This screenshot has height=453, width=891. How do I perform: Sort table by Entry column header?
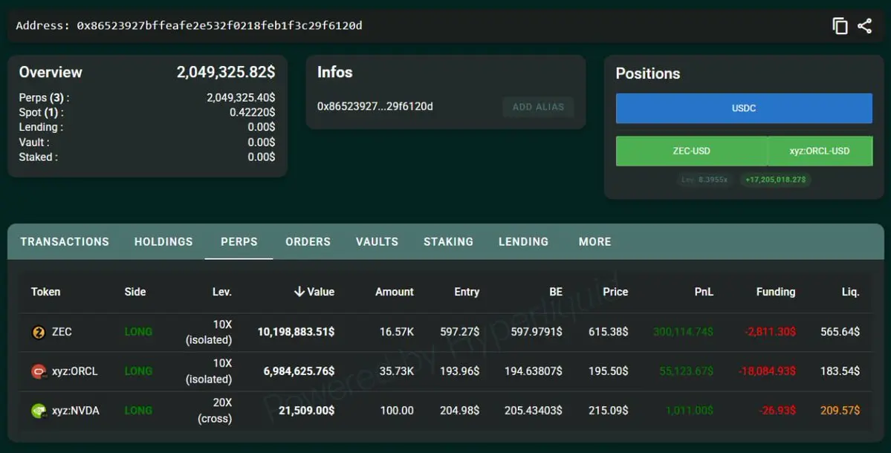467,292
